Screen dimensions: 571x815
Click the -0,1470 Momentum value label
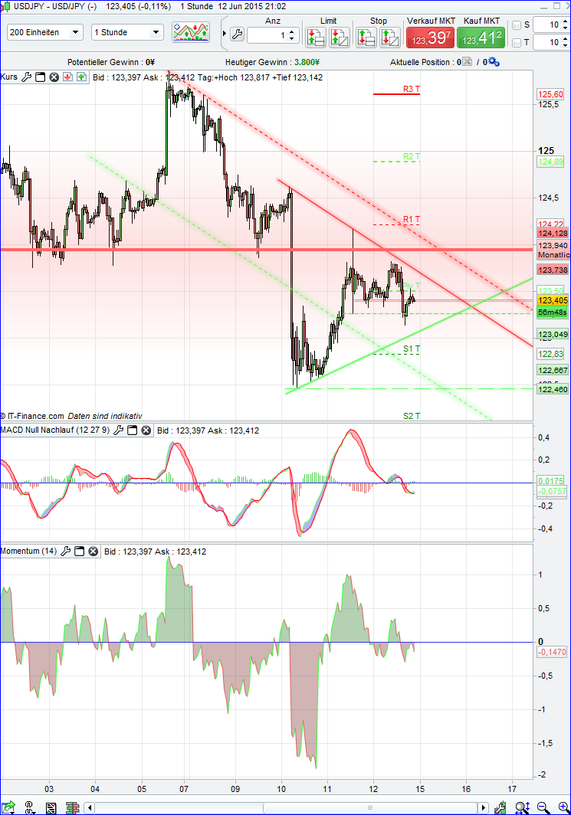[553, 652]
